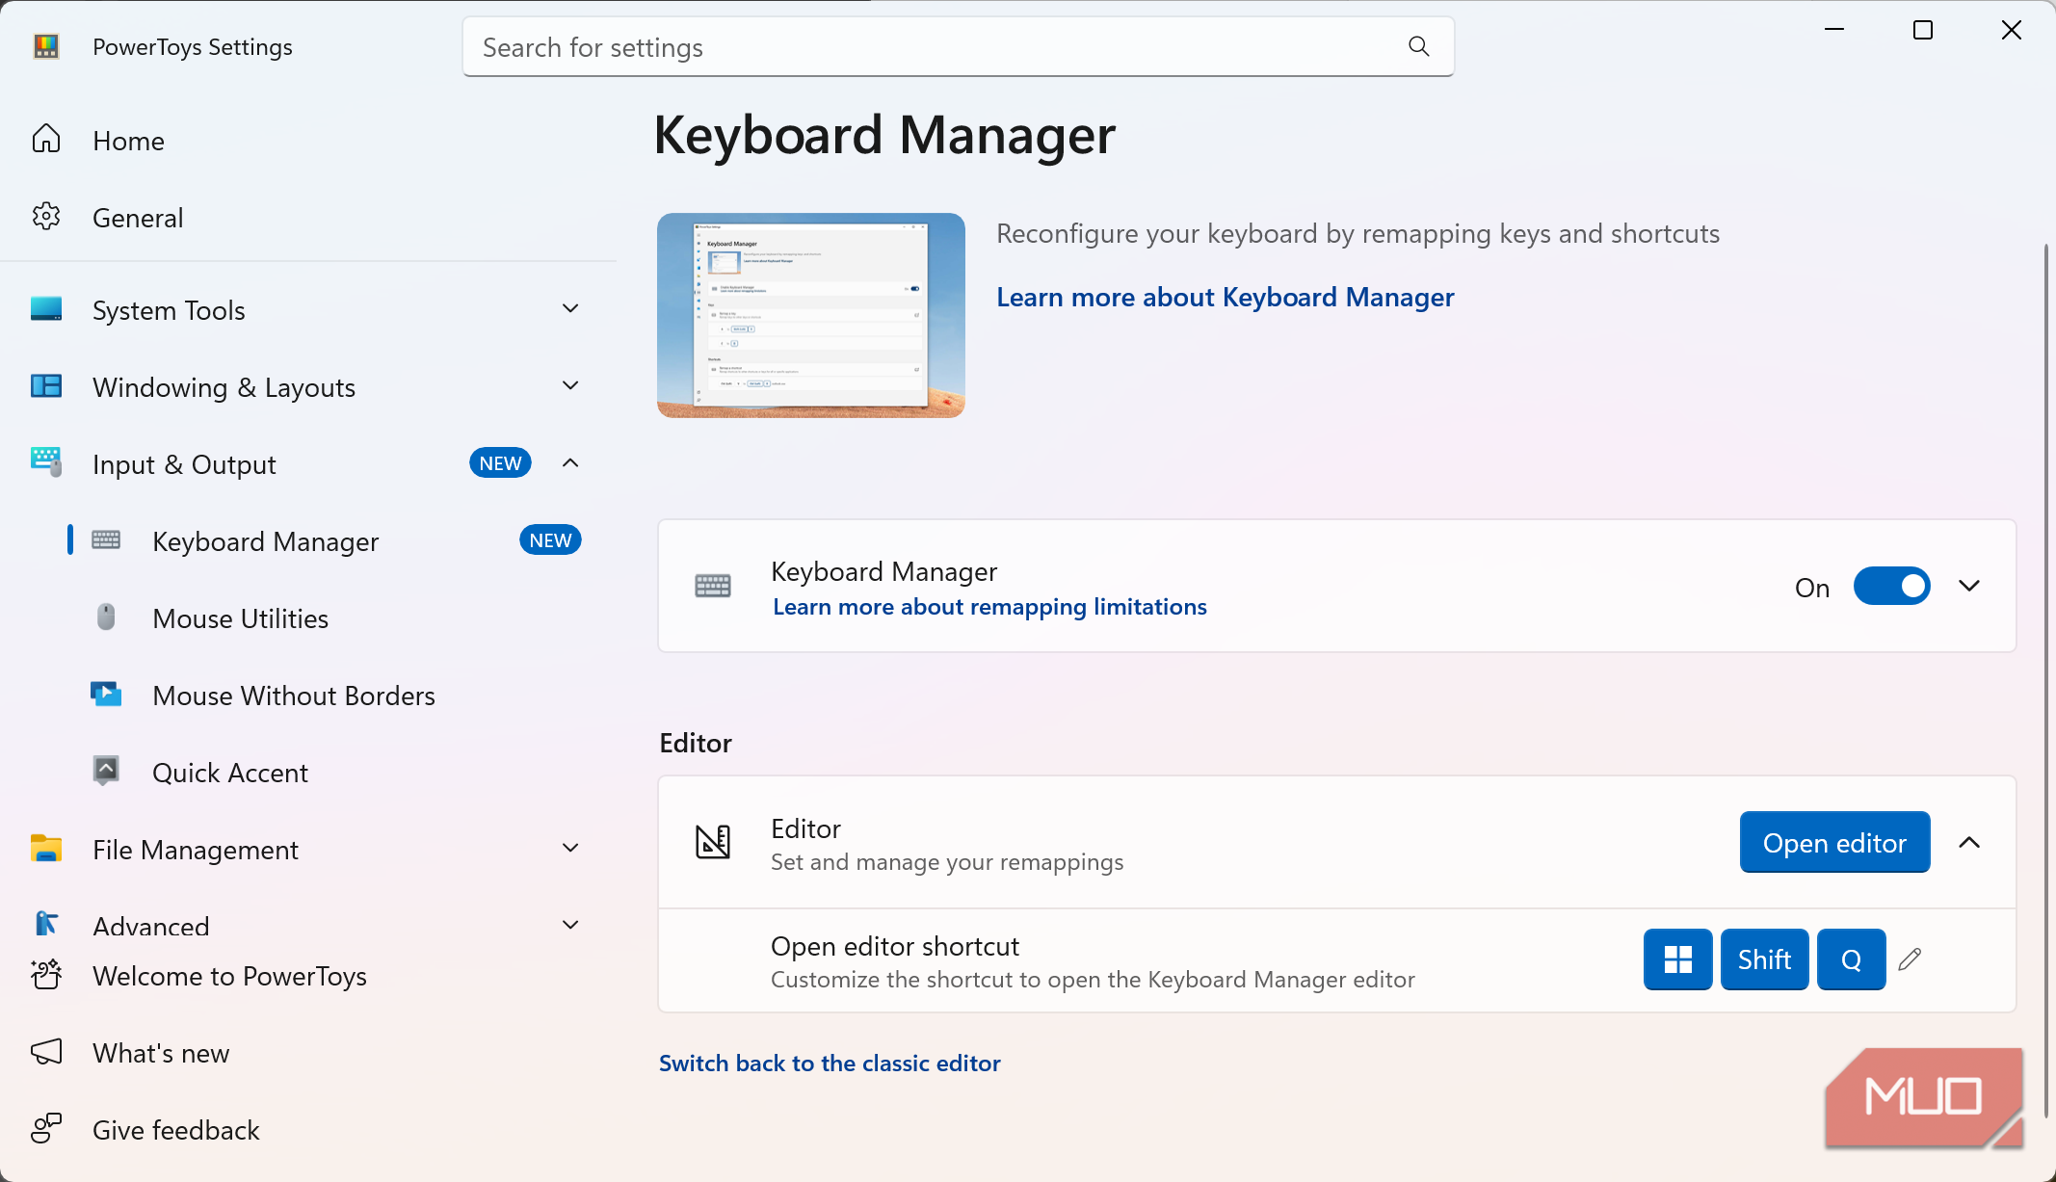Expand the Windowing & Layouts section

[x=570, y=386]
